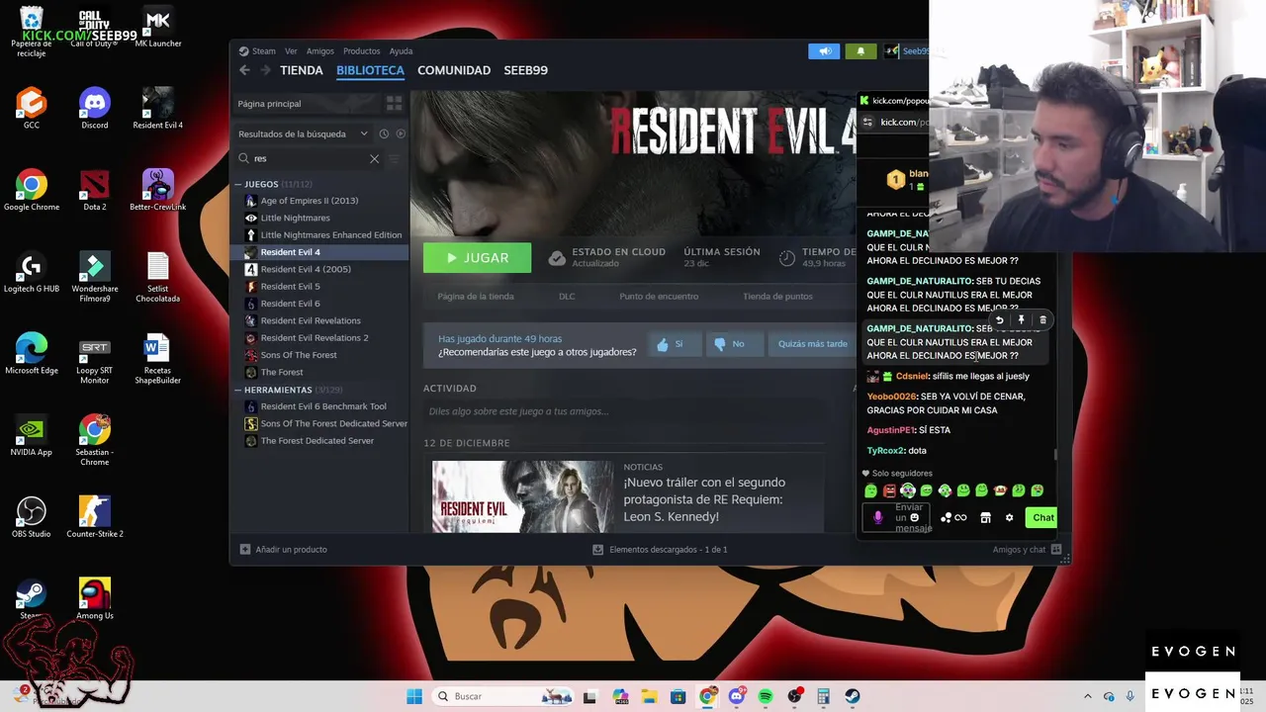Image resolution: width=1266 pixels, height=712 pixels.
Task: Collapse the JUEGOS category
Action: click(238, 184)
